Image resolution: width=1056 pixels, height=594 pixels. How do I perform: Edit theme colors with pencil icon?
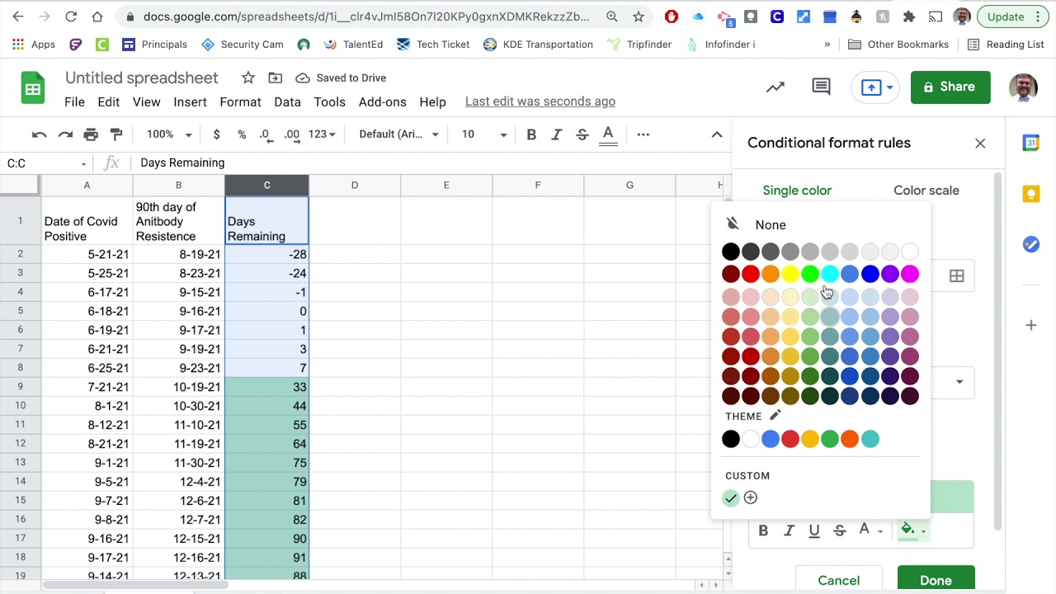(x=775, y=416)
